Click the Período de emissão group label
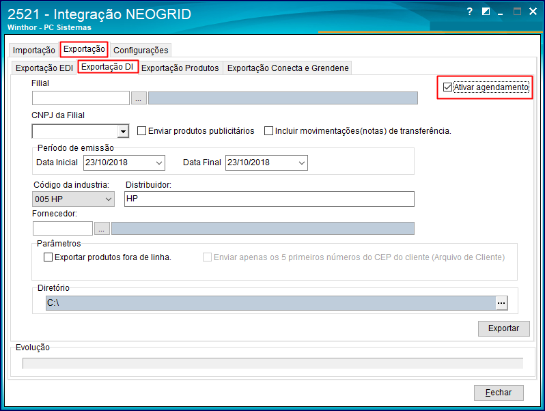The height and width of the screenshot is (411, 545). pyautogui.click(x=76, y=148)
